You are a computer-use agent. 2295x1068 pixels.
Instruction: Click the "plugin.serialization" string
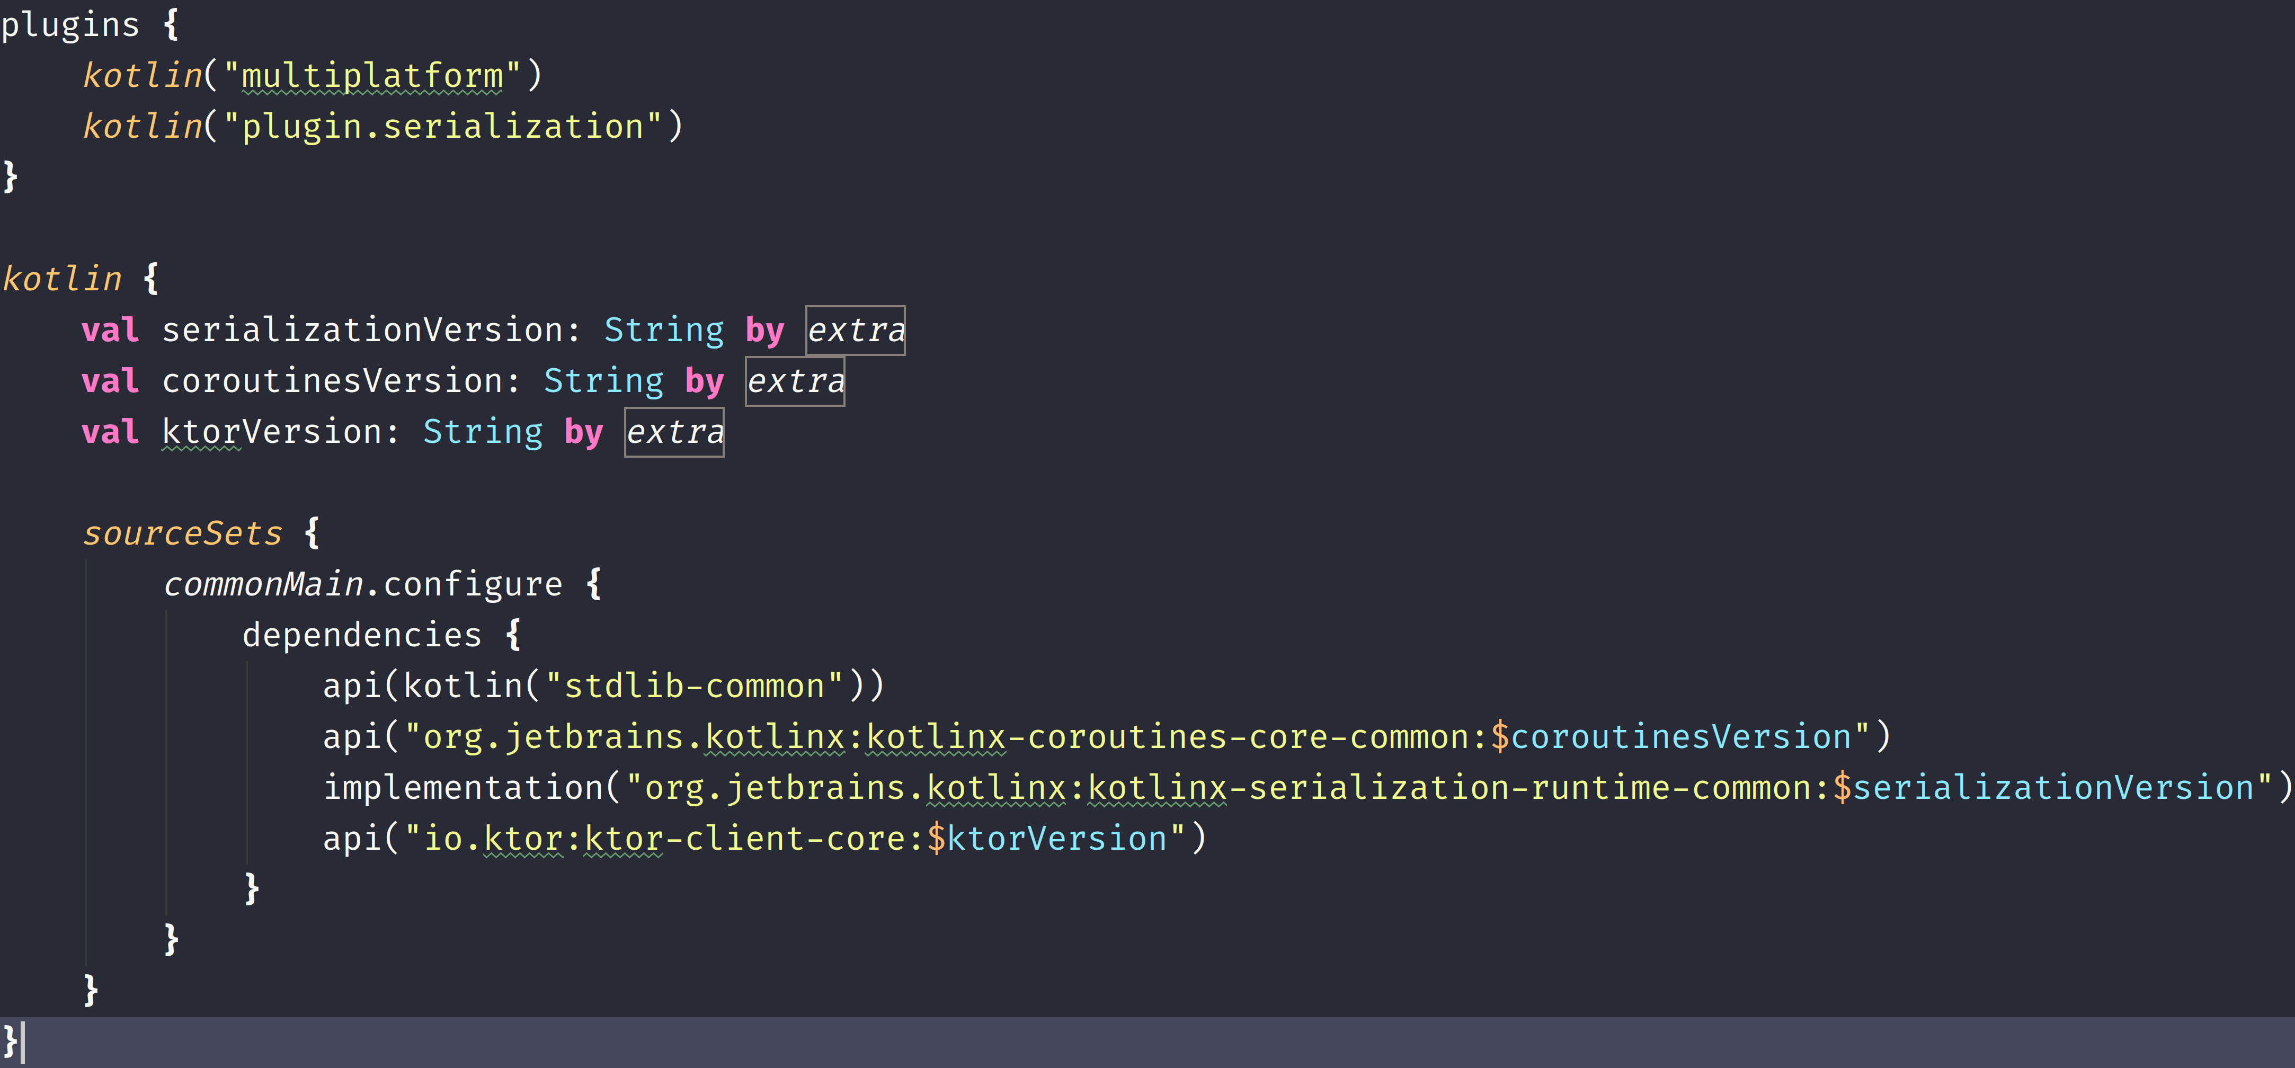443,127
